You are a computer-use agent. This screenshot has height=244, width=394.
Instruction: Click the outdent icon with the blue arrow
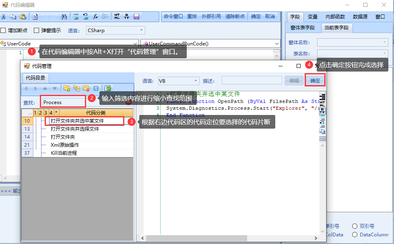86,16
